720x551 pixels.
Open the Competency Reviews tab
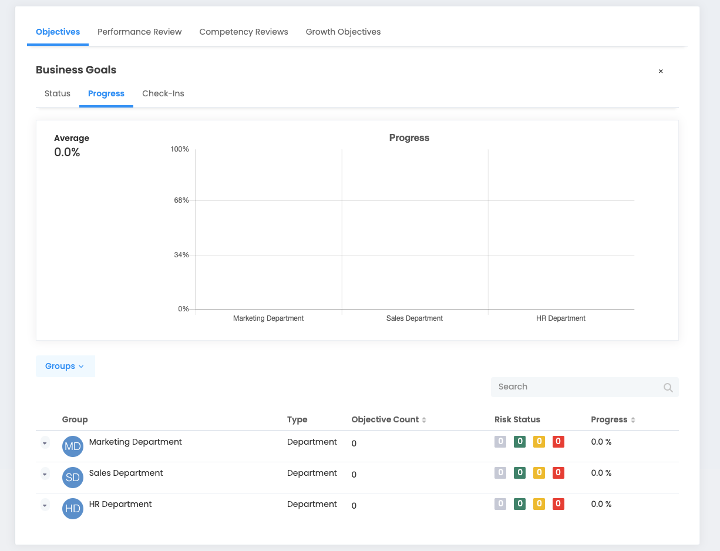tap(244, 32)
